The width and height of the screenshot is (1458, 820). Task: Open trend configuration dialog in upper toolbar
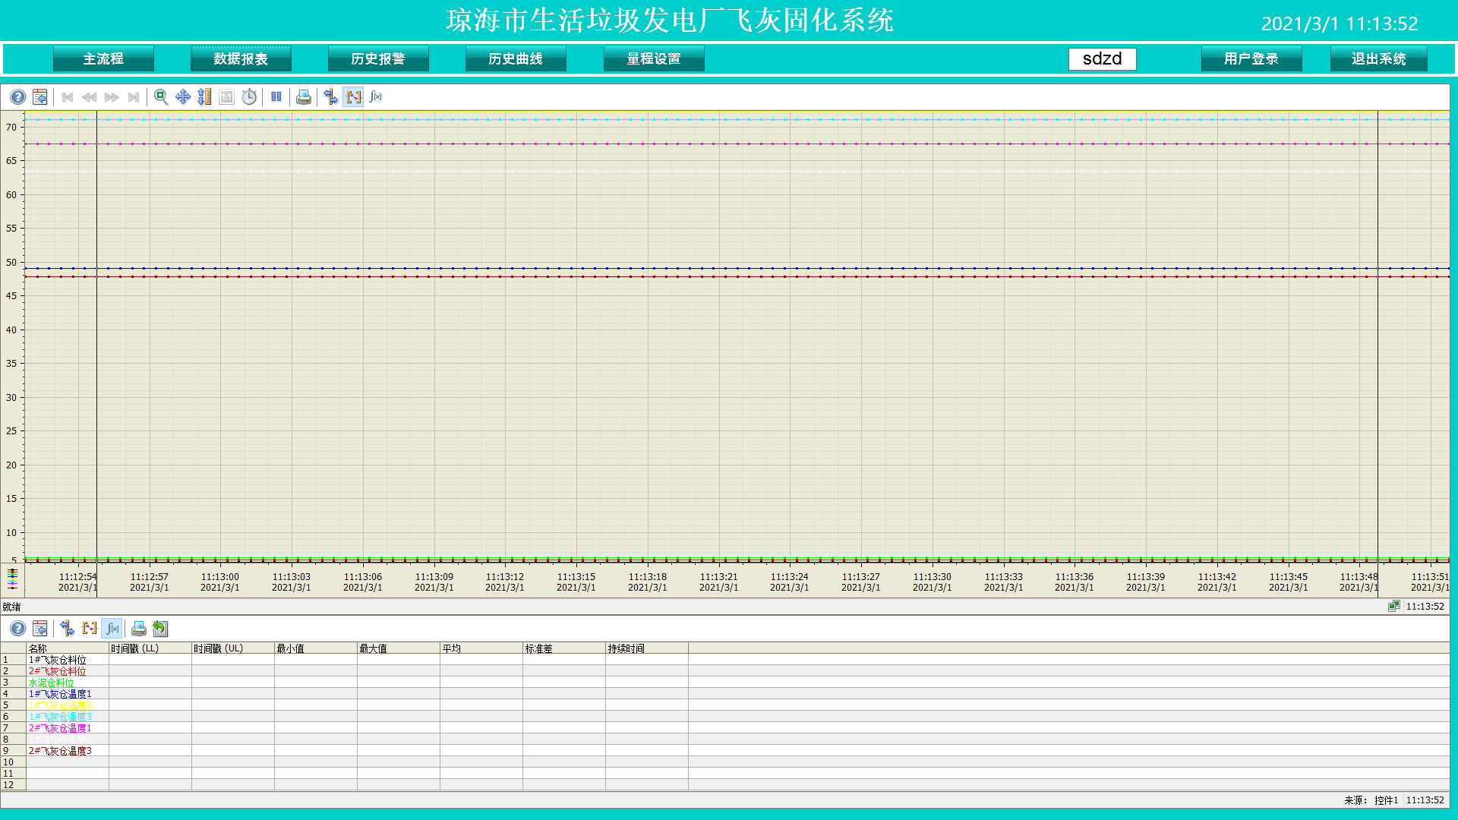(x=40, y=97)
